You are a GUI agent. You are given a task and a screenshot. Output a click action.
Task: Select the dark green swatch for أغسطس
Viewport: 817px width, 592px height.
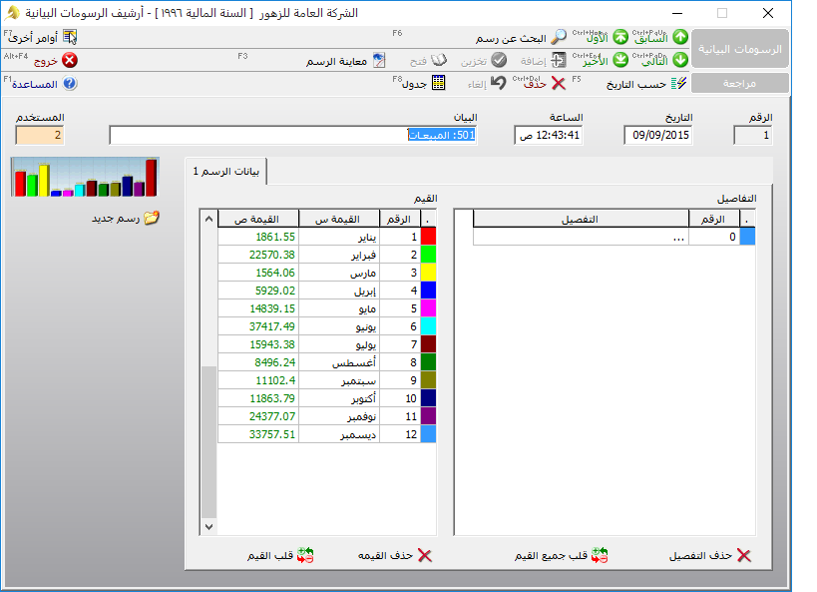pyautogui.click(x=428, y=362)
